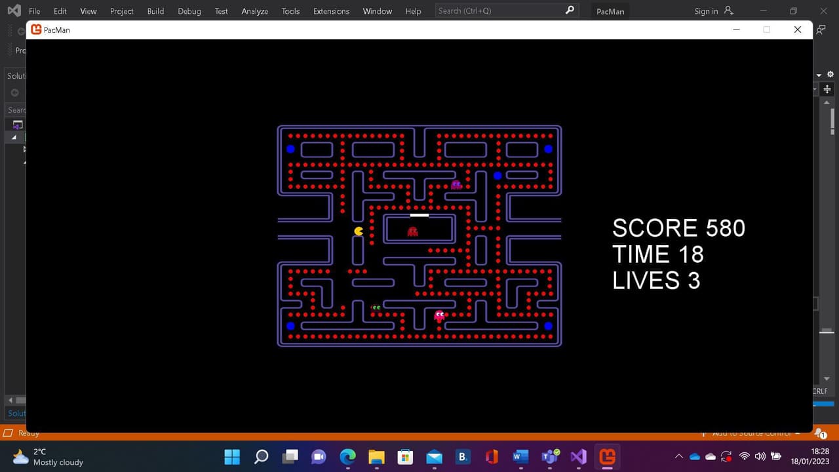Image resolution: width=839 pixels, height=472 pixels.
Task: Open the Help menu
Action: click(x=413, y=11)
